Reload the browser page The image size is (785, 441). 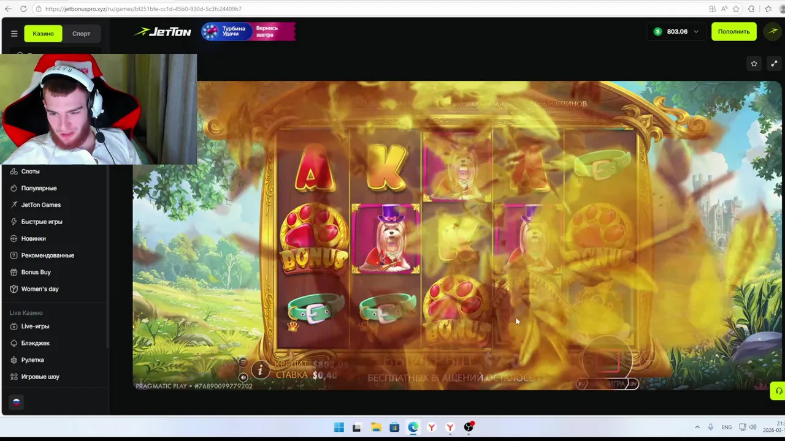tap(23, 9)
